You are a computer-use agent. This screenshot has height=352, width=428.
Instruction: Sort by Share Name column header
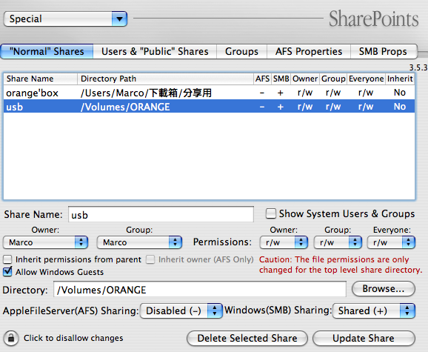[x=41, y=79]
